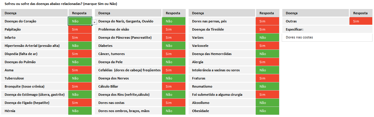Image resolution: width=374 pixels, height=117 pixels.
Task: Click Câncer, tumores Sim response
Action: click(x=174, y=54)
